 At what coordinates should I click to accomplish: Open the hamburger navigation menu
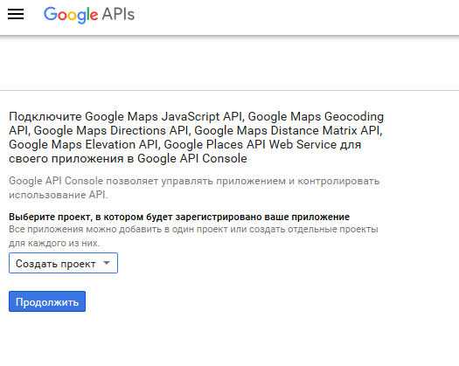[16, 14]
